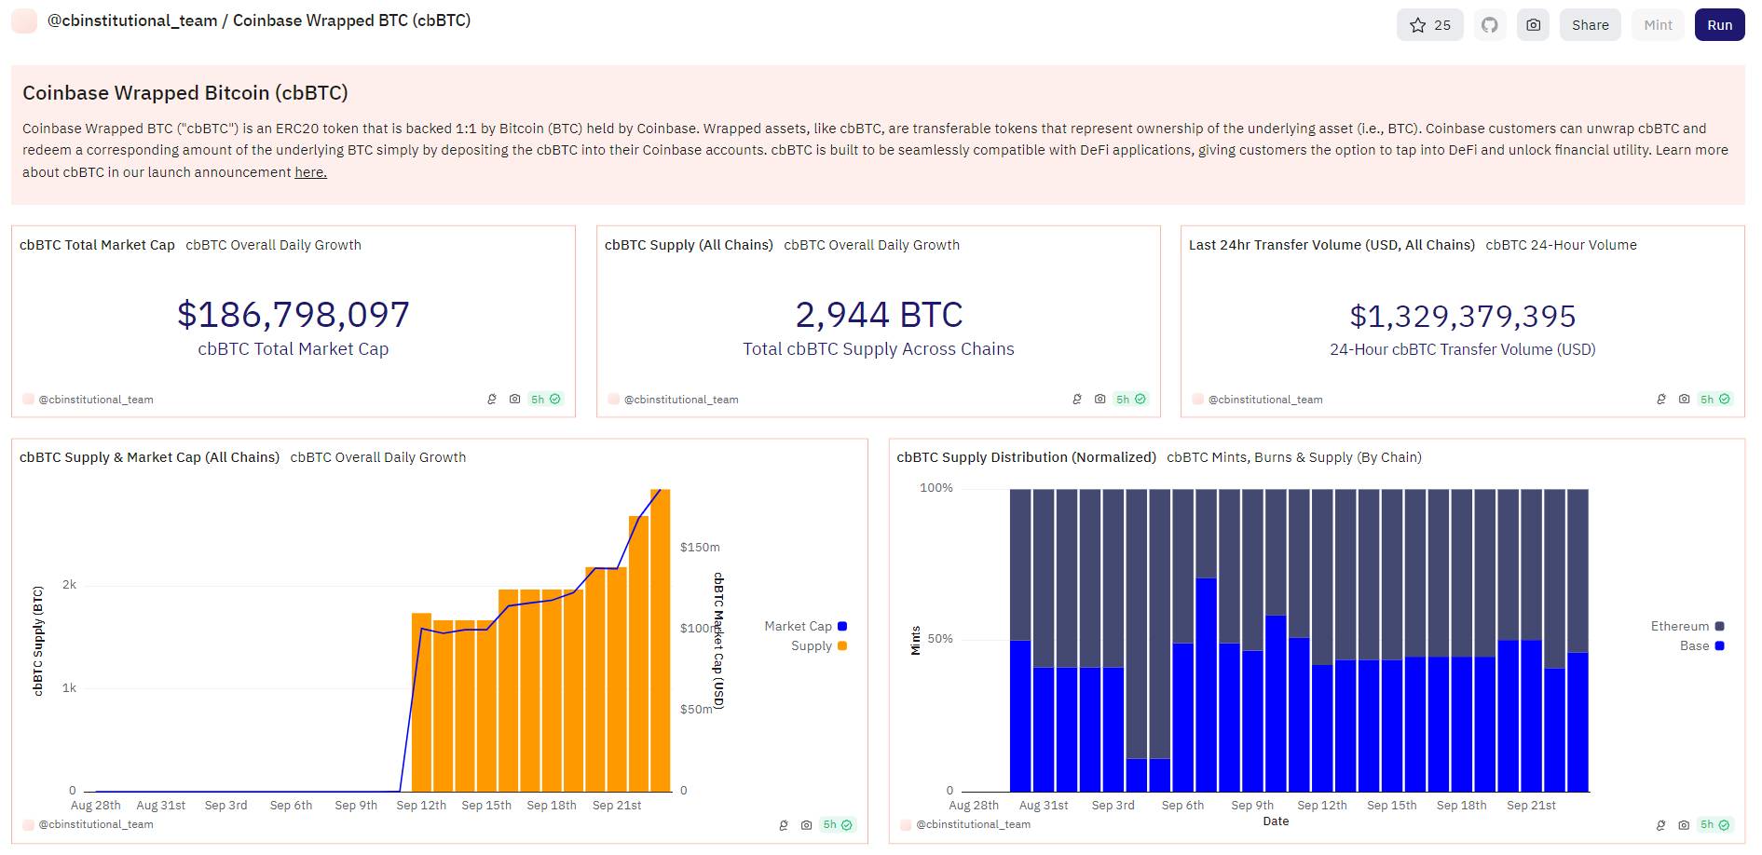Click the '24-Hour cbBTC Transfer Volume (USD)' caption
The width and height of the screenshot is (1762, 855).
(x=1463, y=350)
